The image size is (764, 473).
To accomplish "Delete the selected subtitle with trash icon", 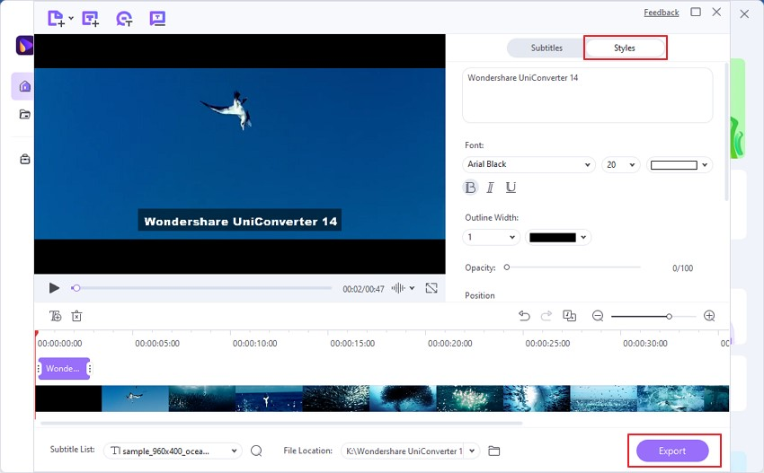I will coord(77,316).
